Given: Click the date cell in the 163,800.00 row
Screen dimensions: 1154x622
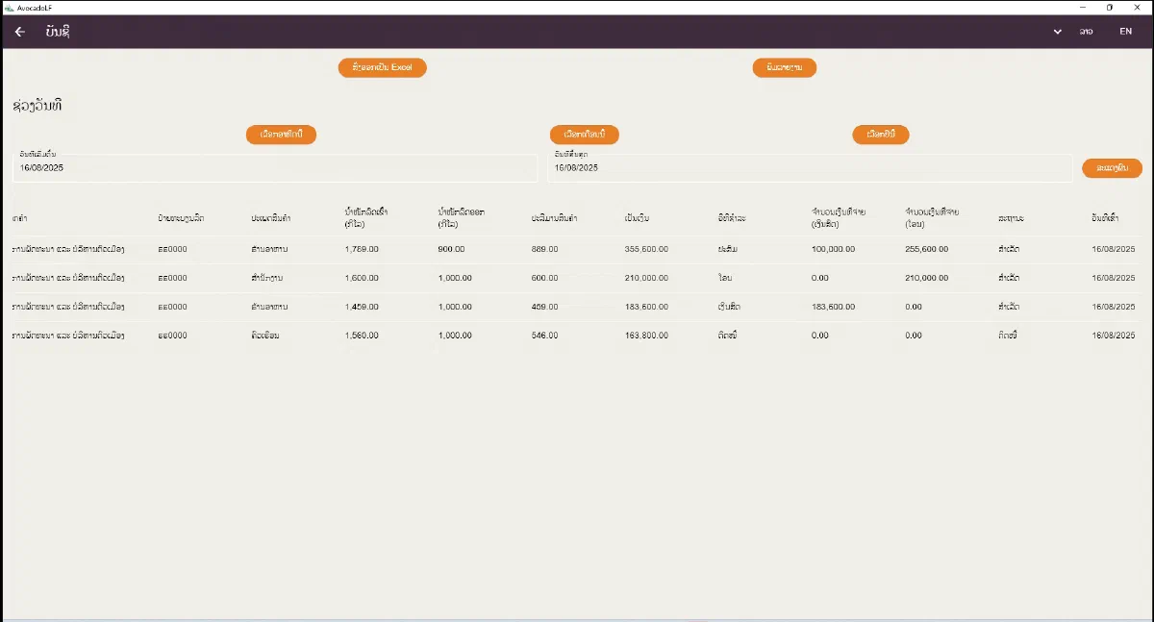Looking at the screenshot, I should click(1114, 336).
